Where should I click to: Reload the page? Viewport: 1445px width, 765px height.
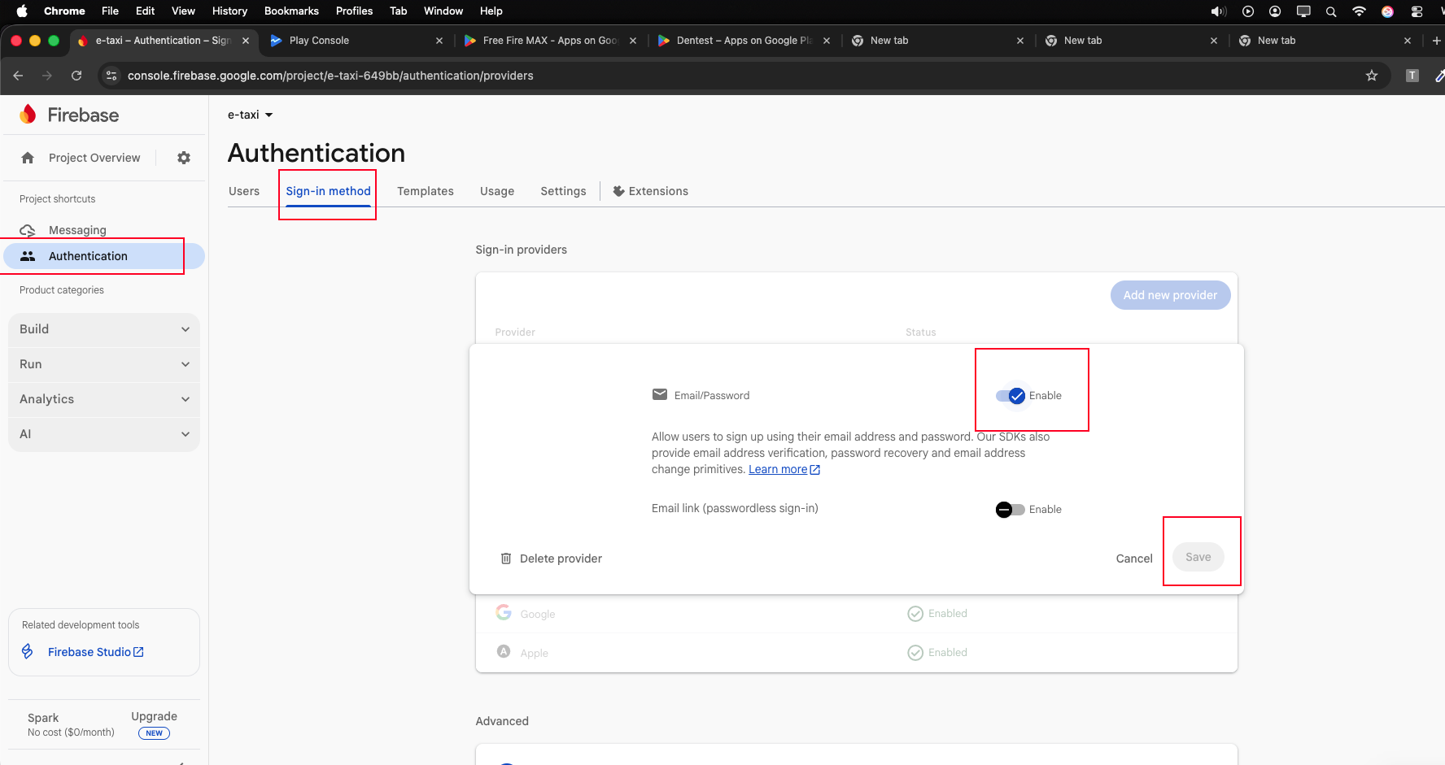(76, 76)
